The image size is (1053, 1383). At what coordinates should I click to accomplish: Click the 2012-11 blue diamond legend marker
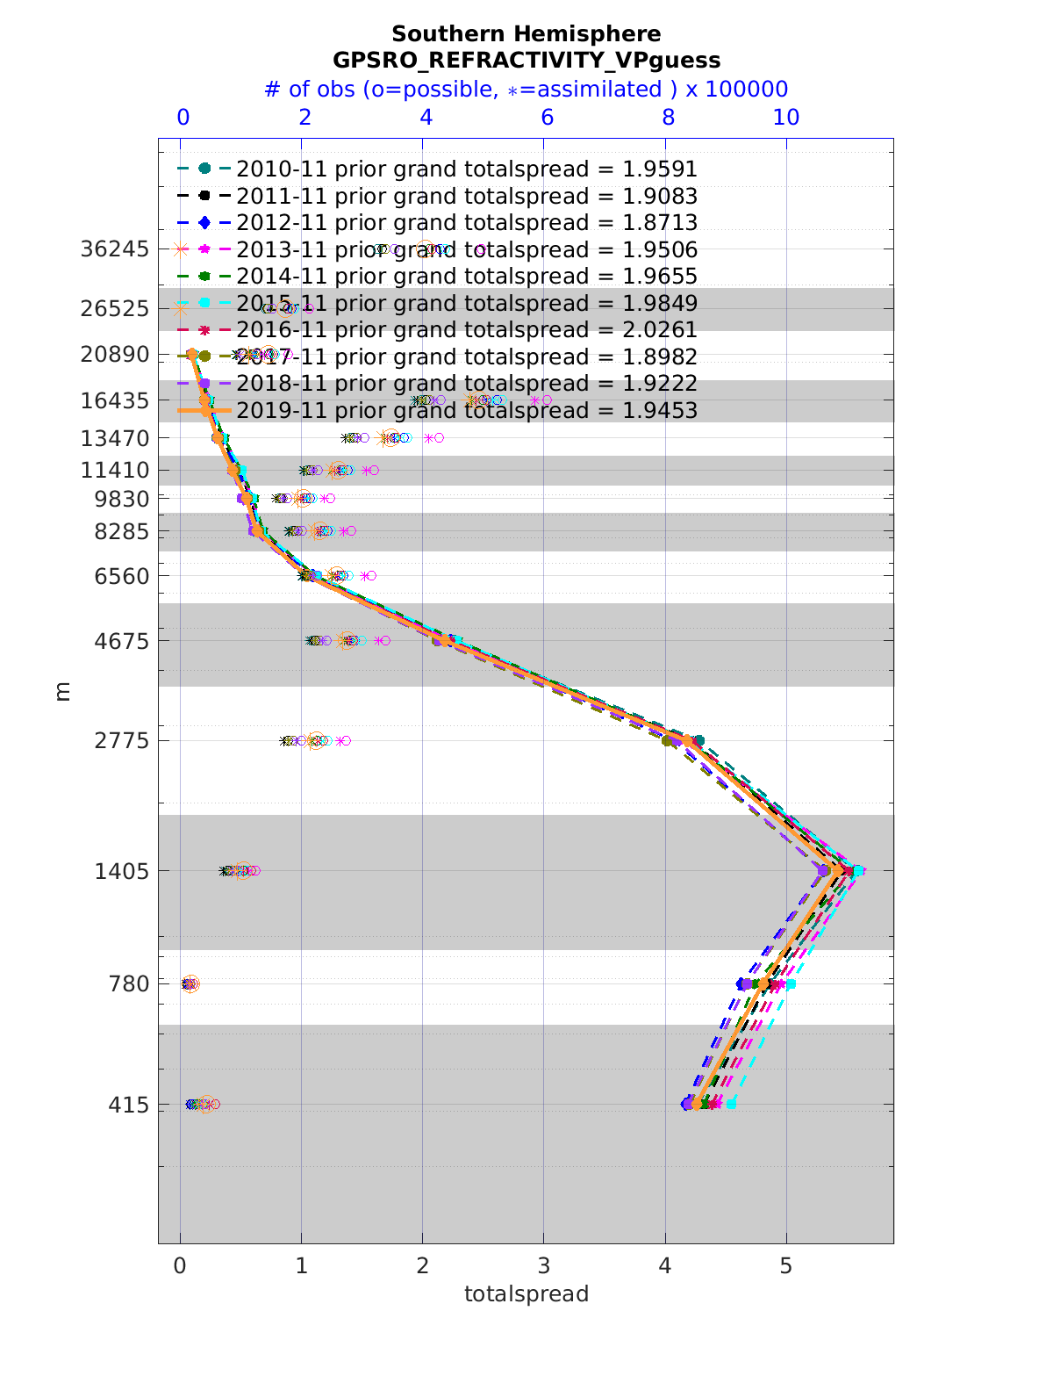tap(204, 222)
